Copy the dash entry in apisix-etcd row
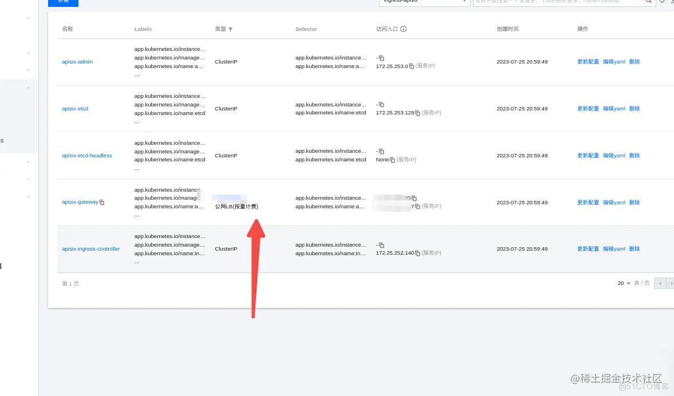 point(381,105)
